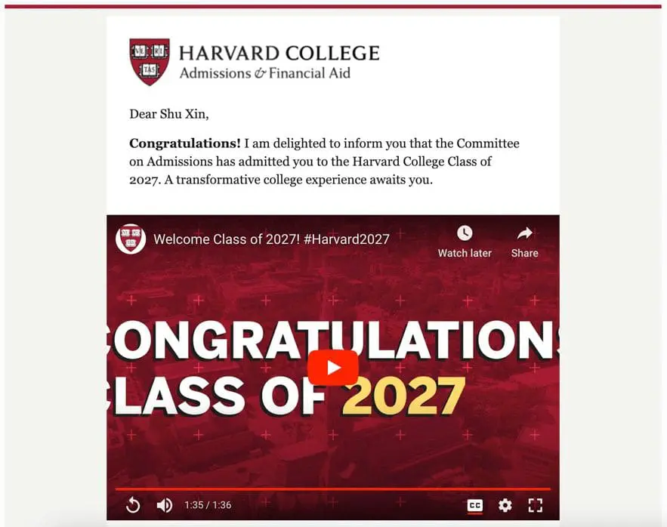Open the YouTube channel via its avatar
The height and width of the screenshot is (527, 667).
(x=130, y=239)
